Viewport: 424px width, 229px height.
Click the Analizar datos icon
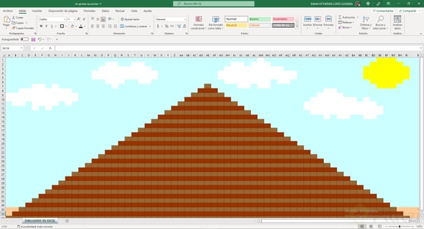397,19
